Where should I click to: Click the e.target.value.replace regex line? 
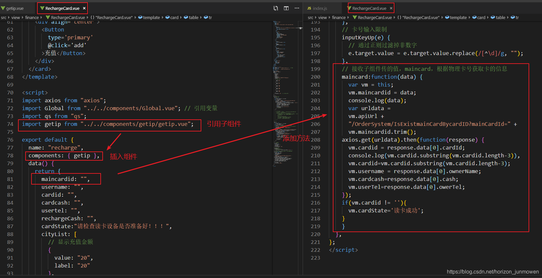[x=436, y=53]
